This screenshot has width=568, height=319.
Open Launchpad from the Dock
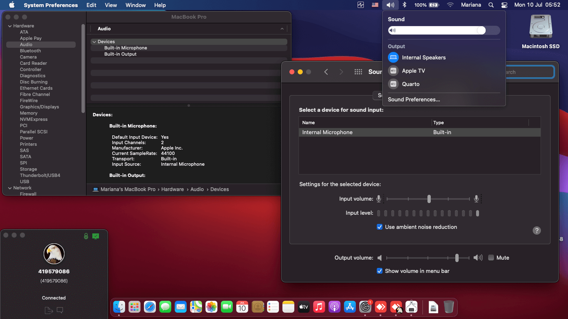134,307
